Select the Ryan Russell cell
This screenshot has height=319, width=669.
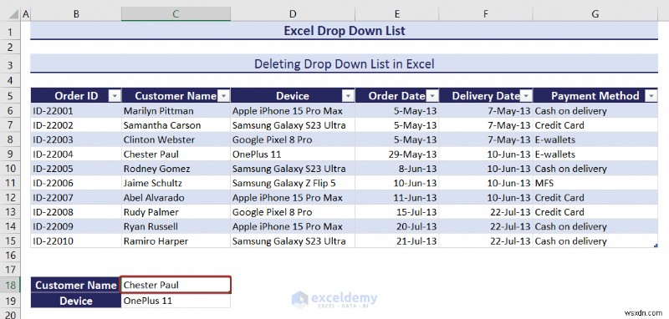tap(176, 226)
